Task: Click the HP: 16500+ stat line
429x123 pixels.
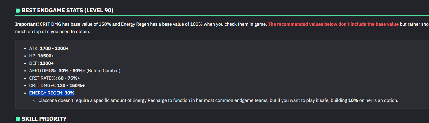Action: pyautogui.click(x=41, y=56)
